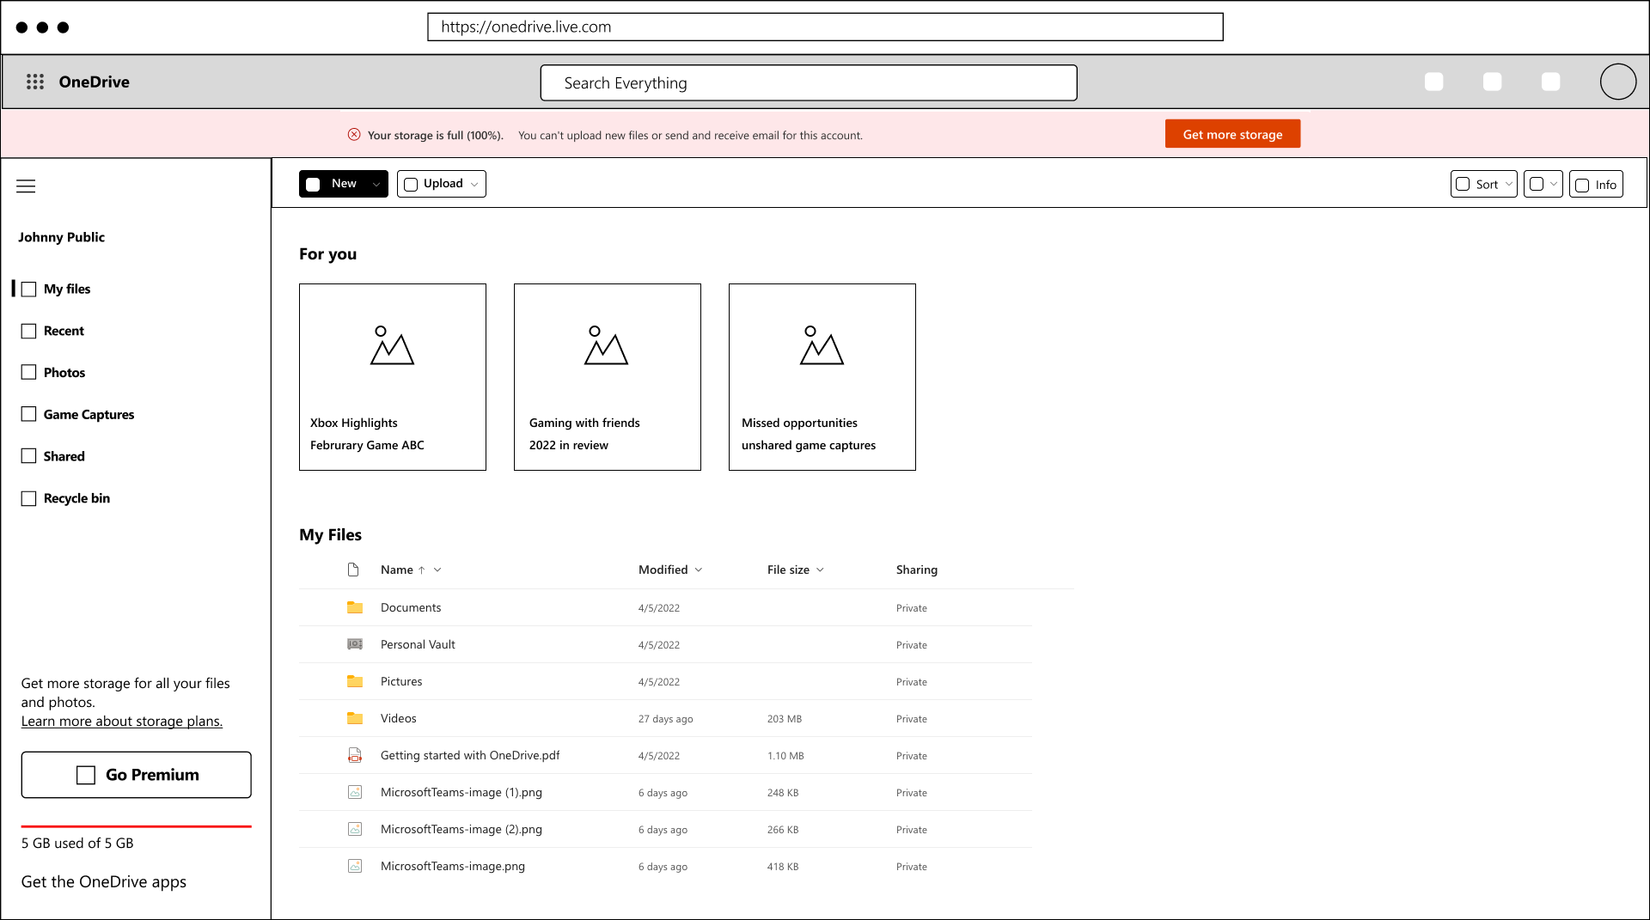
Task: Click the Sharing column header
Action: (917, 570)
